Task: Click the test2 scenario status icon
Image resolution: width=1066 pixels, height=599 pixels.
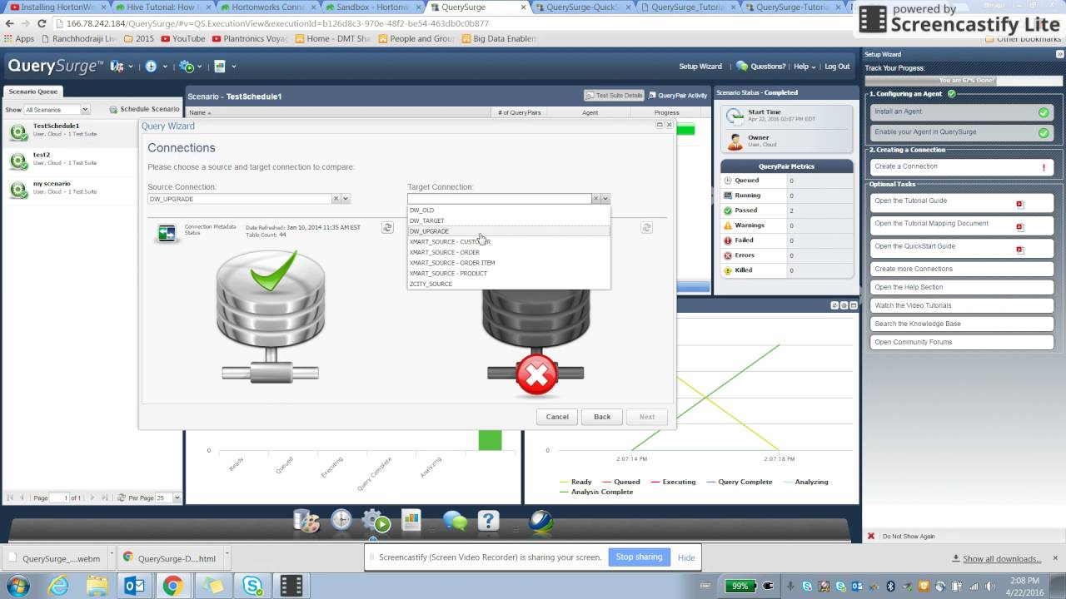Action: coord(18,160)
